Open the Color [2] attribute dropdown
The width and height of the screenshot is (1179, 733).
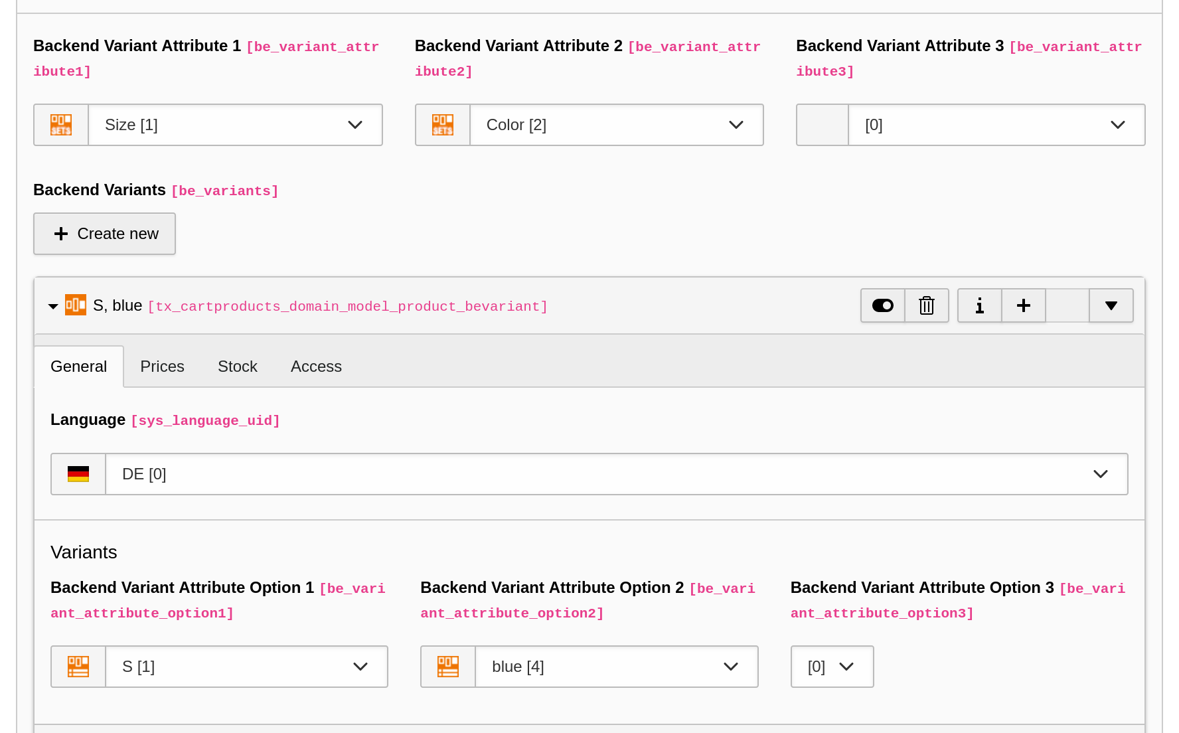[617, 125]
